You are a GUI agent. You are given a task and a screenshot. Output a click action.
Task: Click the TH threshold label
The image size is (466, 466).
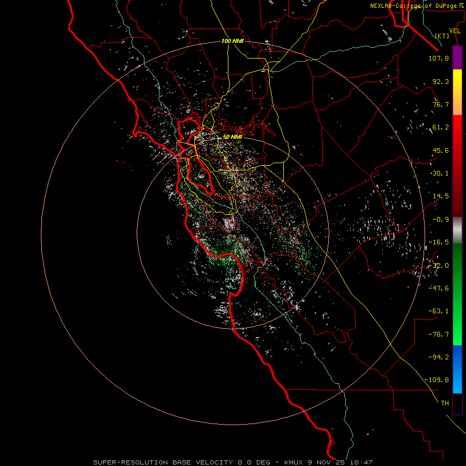point(445,403)
